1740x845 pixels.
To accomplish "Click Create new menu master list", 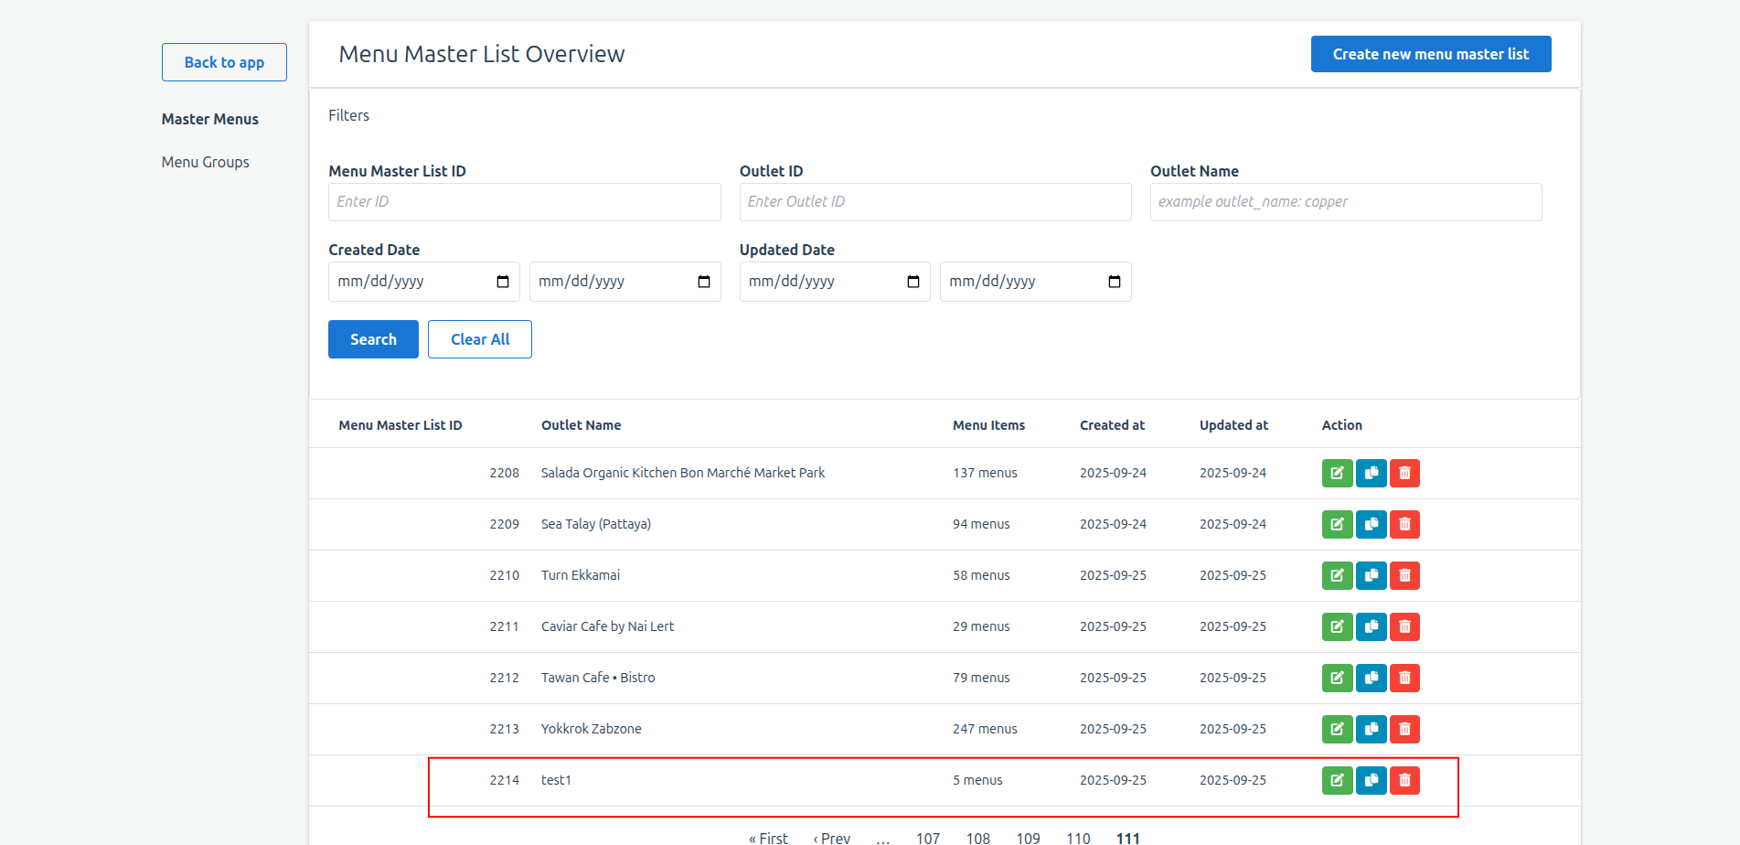I will coord(1430,54).
